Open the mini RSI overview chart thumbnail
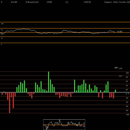The width and height of the screenshot is (130, 130). tap(64, 125)
